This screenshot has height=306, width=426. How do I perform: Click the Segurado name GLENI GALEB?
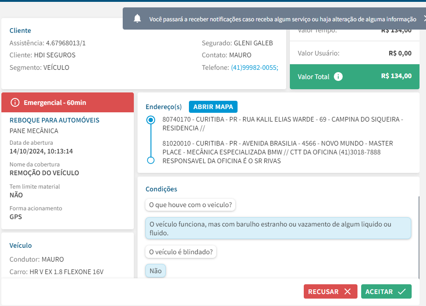coord(253,43)
